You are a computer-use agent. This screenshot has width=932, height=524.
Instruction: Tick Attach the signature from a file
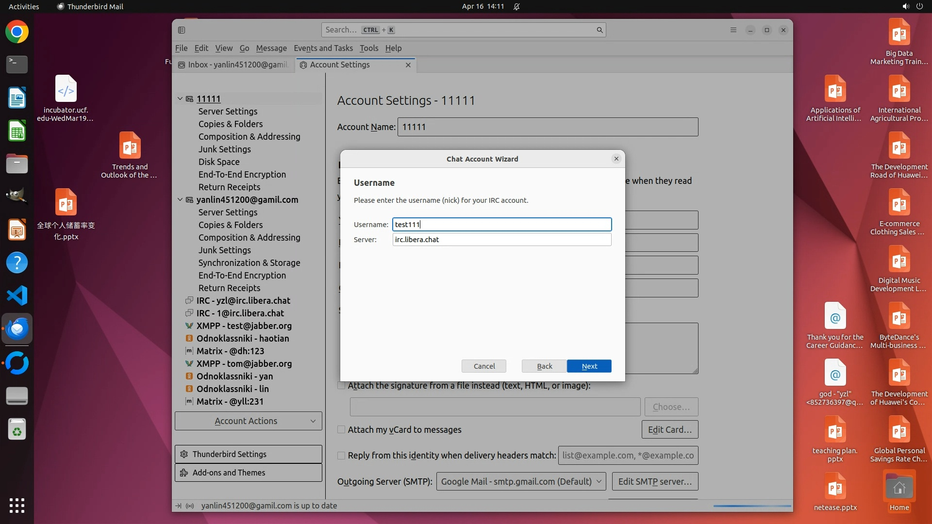[341, 386]
